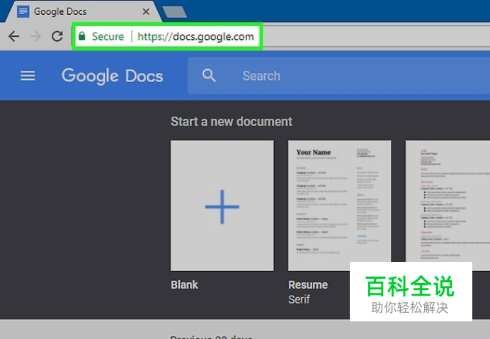The image size is (490, 339).
Task: Reload the page with the refresh icon
Action: coord(57,36)
